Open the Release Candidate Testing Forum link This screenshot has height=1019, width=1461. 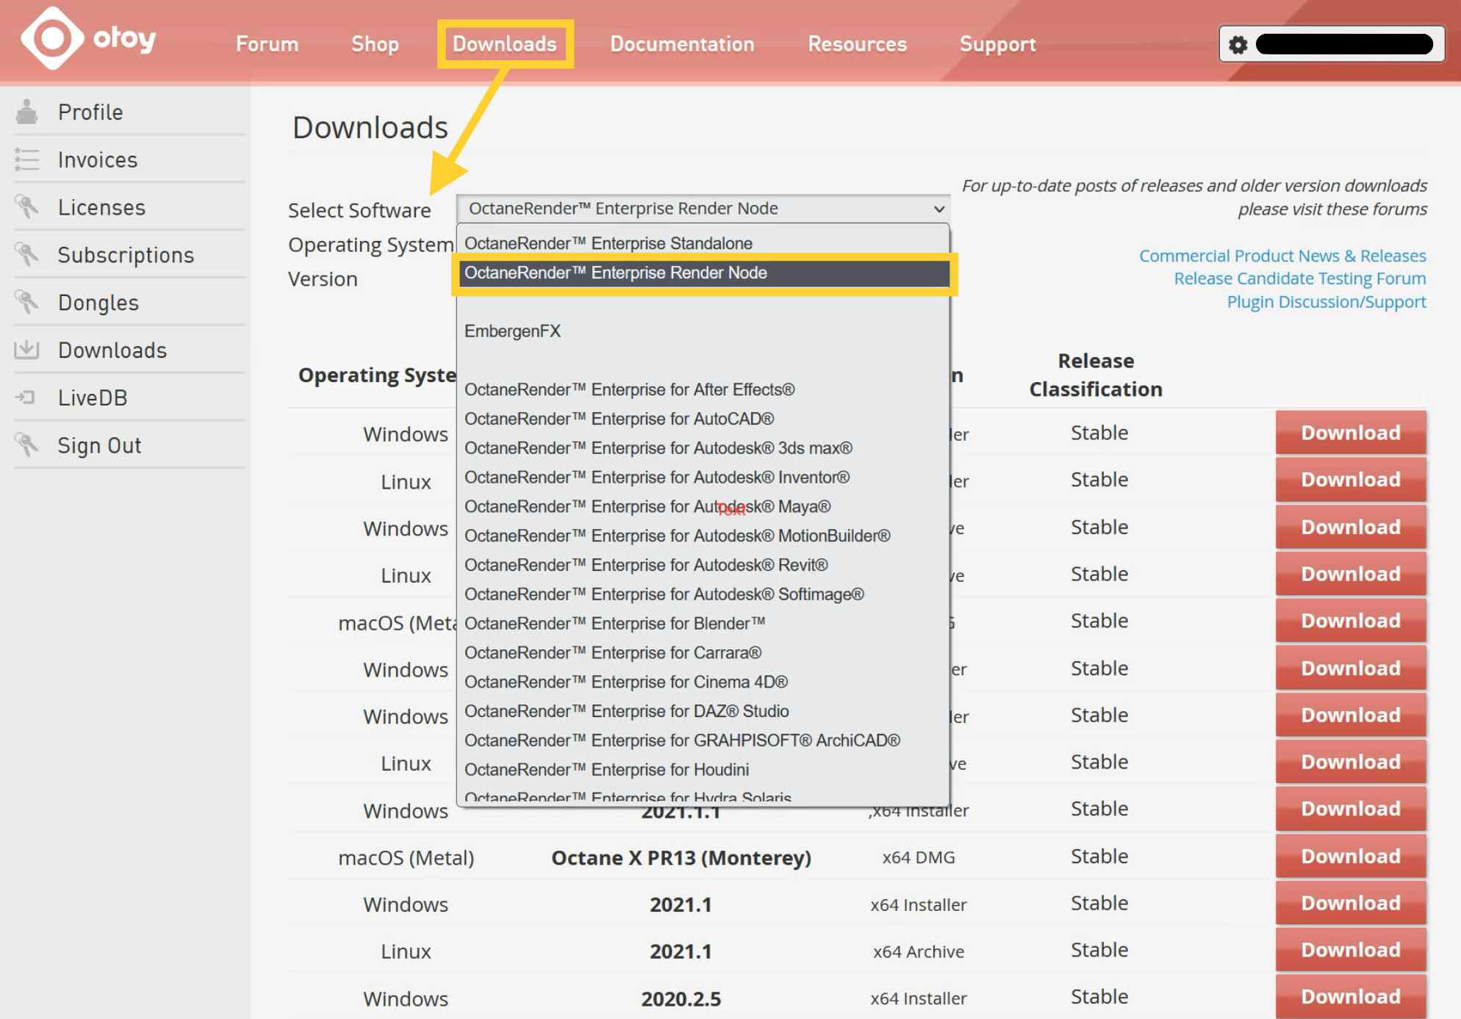[x=1299, y=278]
